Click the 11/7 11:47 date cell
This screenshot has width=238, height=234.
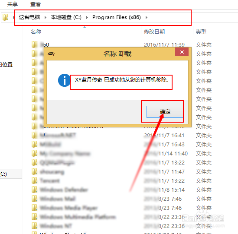click(x=164, y=172)
